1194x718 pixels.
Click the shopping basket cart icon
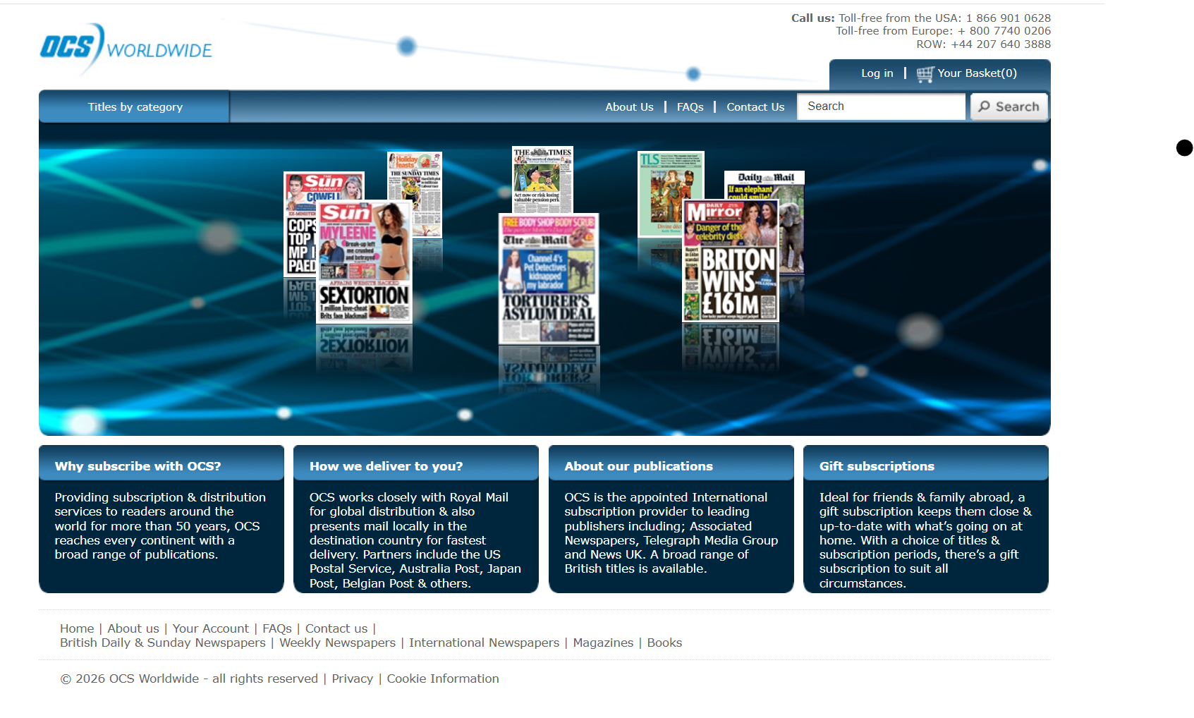coord(925,74)
